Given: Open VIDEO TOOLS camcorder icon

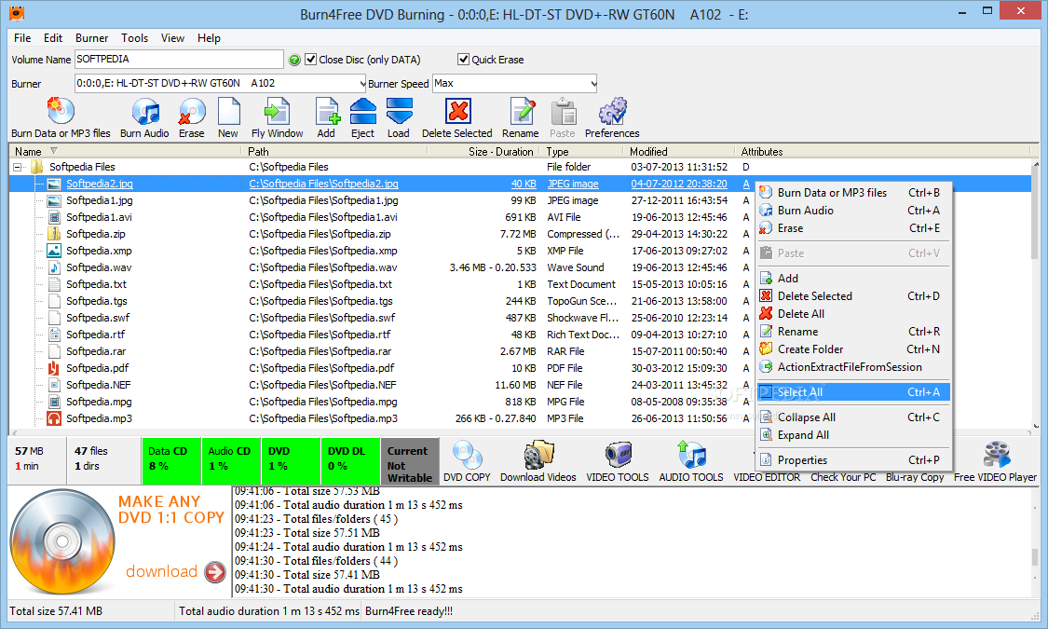Looking at the screenshot, I should [619, 456].
